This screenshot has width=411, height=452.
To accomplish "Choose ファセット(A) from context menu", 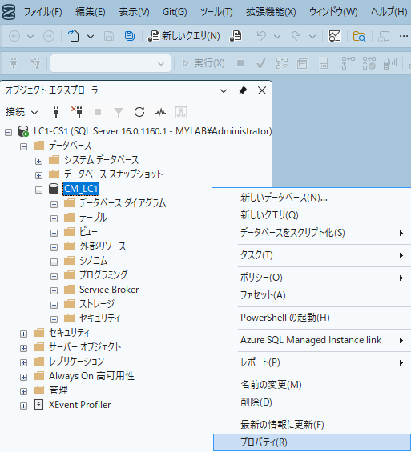I will (312, 295).
